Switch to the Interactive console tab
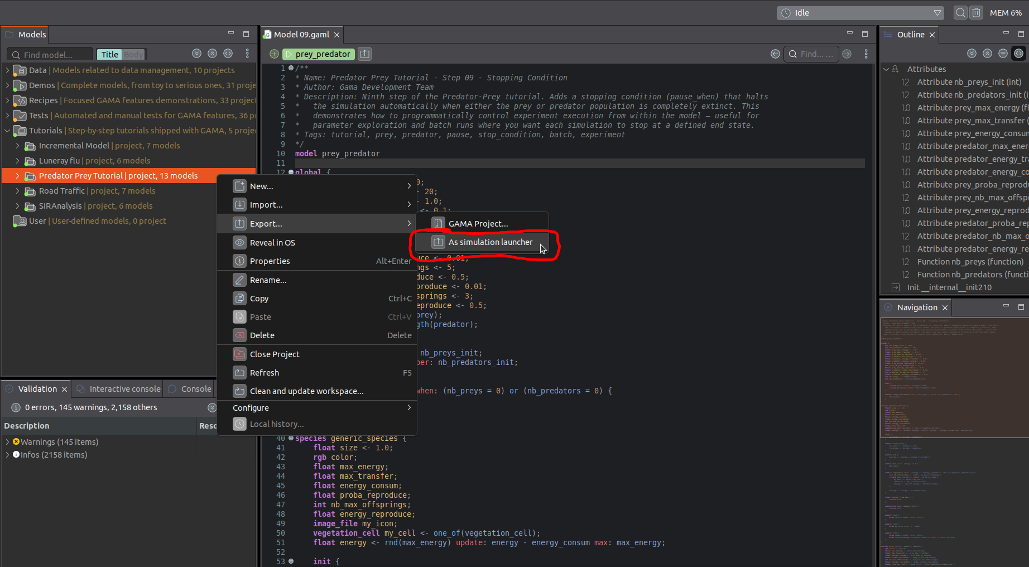This screenshot has width=1029, height=567. coord(118,389)
